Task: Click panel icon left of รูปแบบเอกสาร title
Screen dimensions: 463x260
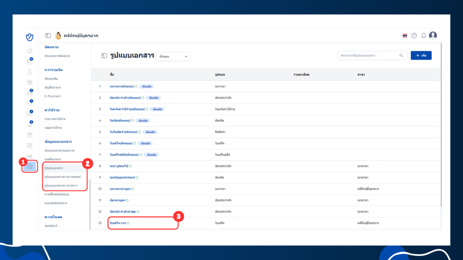Action: 104,55
